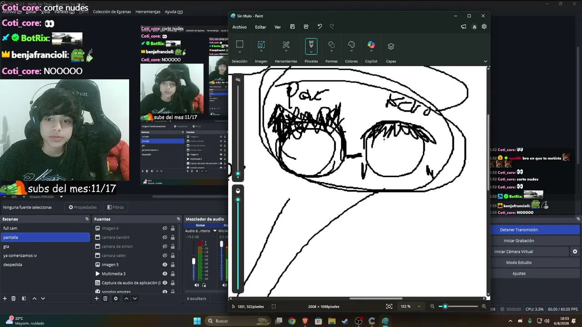The image size is (582, 327).
Task: Open OBS Ajustes button
Action: coord(519,273)
